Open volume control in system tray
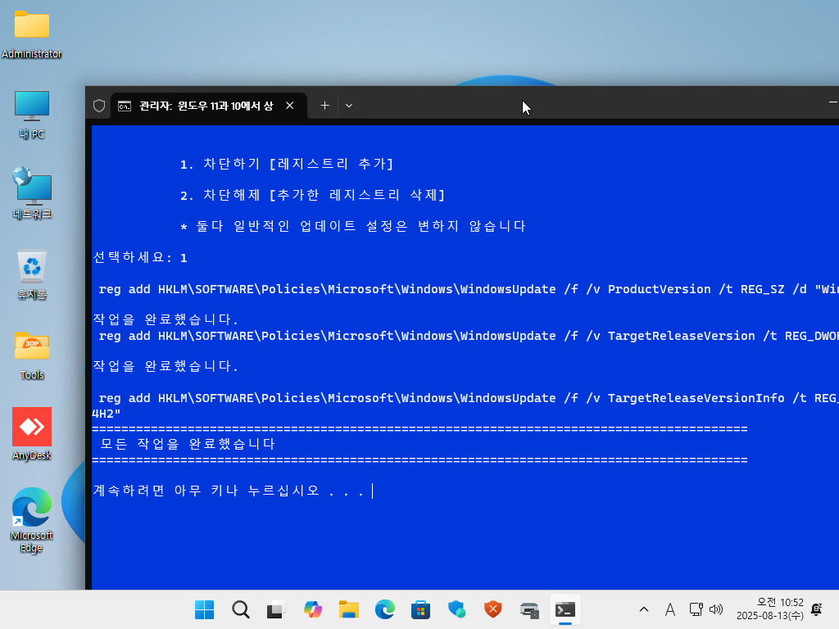 click(x=716, y=609)
